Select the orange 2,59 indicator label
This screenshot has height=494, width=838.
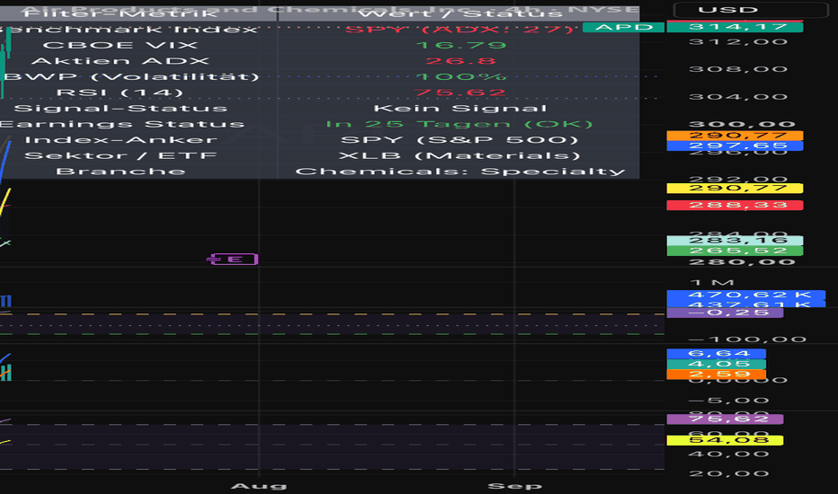click(716, 375)
